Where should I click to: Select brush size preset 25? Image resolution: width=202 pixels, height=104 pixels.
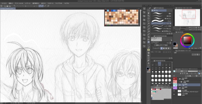(x=166, y=72)
